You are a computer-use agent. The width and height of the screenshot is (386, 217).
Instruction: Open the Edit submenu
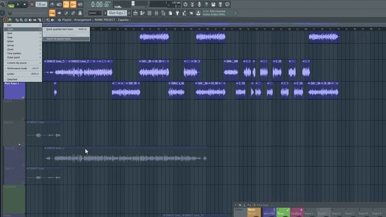coord(23,25)
